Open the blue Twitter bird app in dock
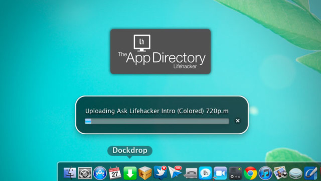 (x=160, y=173)
